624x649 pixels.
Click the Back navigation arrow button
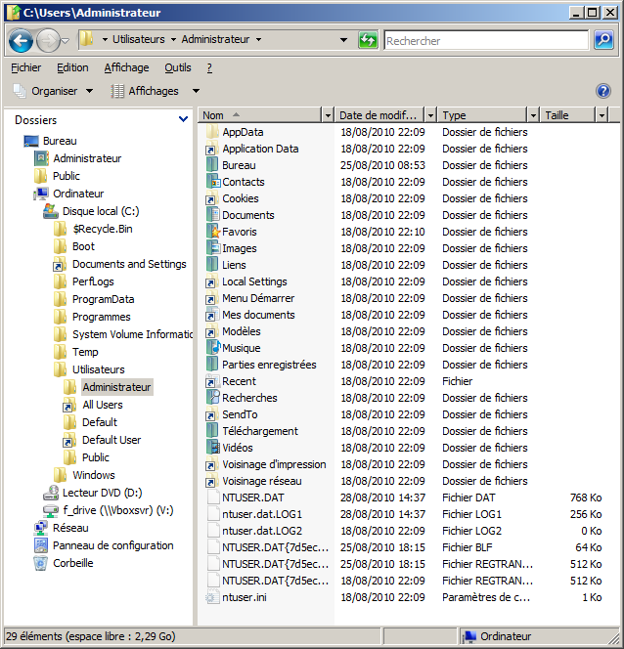(21, 41)
